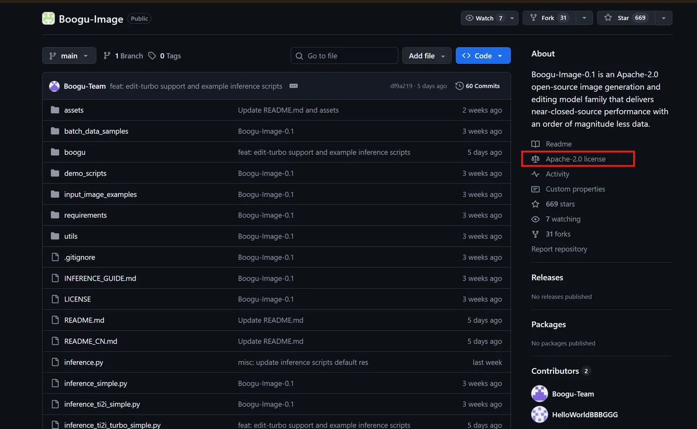Open the Add file dropdown

tap(427, 56)
